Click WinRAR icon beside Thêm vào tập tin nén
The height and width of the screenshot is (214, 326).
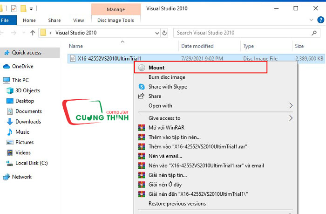[x=142, y=137]
